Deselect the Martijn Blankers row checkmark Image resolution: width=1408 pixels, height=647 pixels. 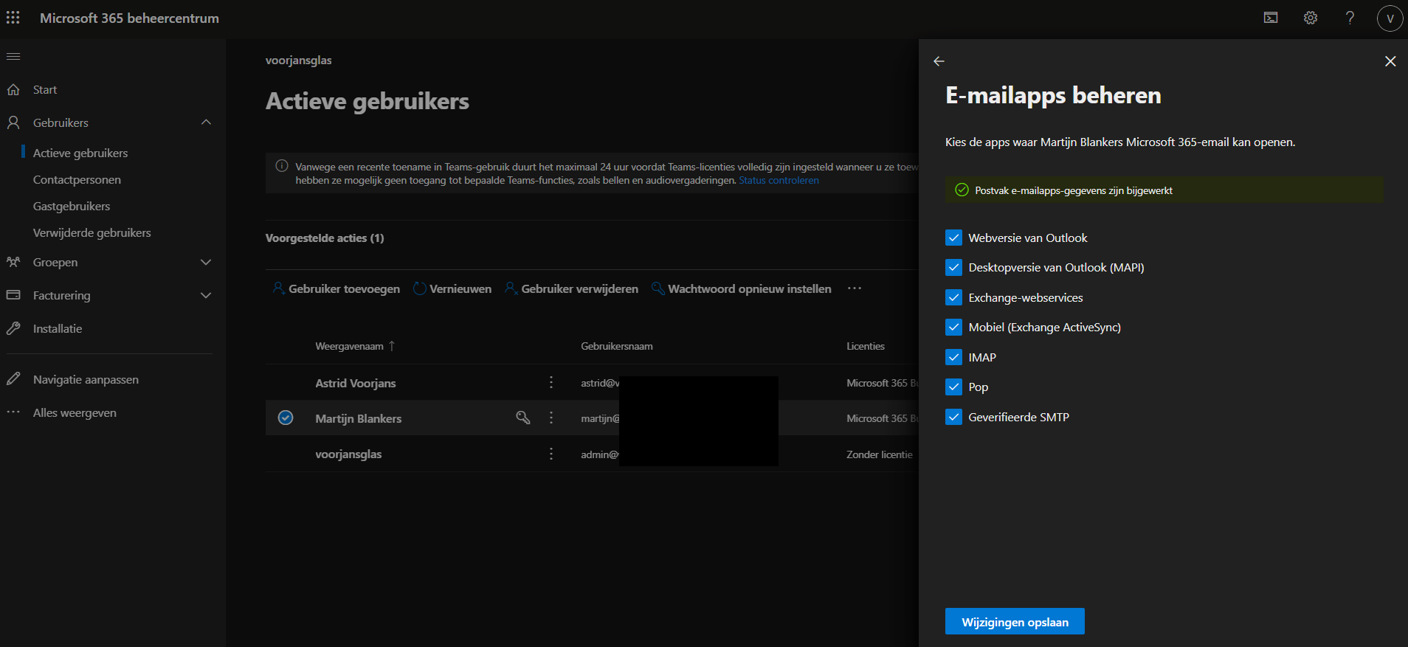286,418
